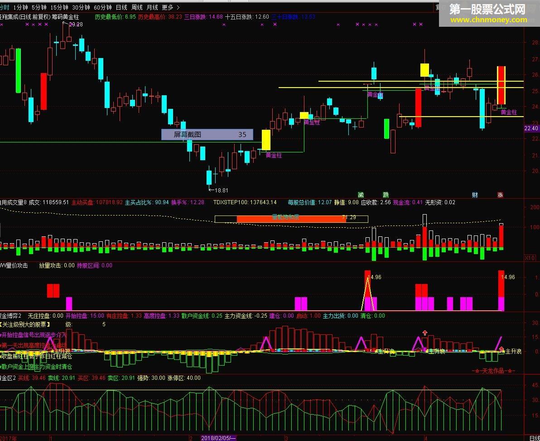Click the 跌 marker below the price chart
This screenshot has width=540, height=441.
(386, 195)
